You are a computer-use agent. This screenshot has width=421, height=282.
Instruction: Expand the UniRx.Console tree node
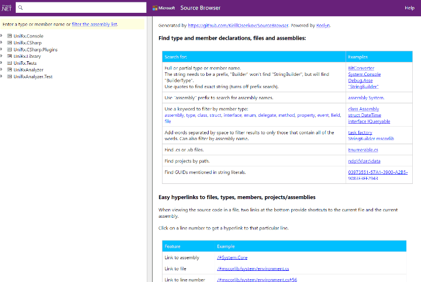2,36
